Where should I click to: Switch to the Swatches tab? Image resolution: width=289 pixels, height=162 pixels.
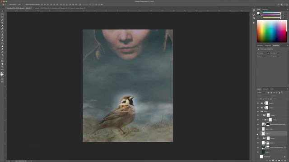pyautogui.click(x=265, y=9)
